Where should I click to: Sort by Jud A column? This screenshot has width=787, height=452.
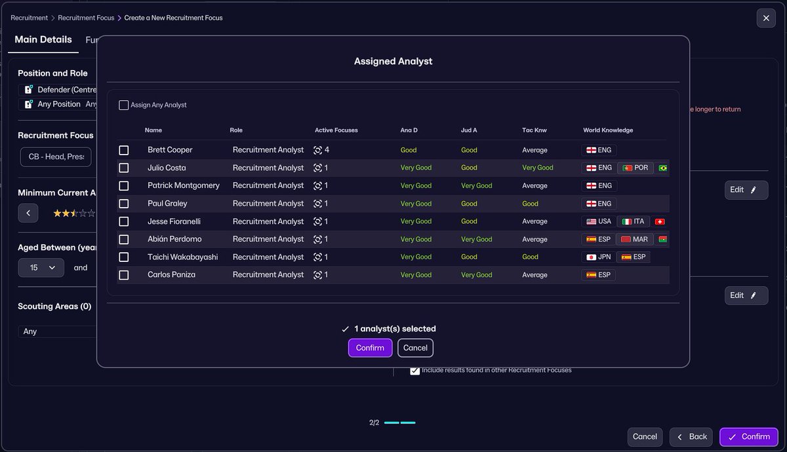tap(469, 130)
